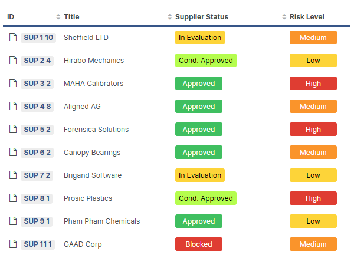Click the document icon beside SUP 5 2

point(13,130)
